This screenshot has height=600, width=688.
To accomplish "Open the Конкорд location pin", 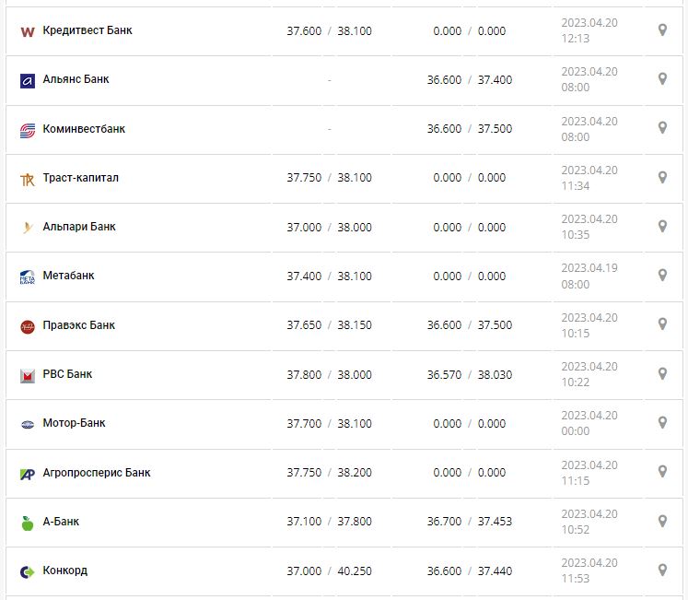I will (662, 570).
